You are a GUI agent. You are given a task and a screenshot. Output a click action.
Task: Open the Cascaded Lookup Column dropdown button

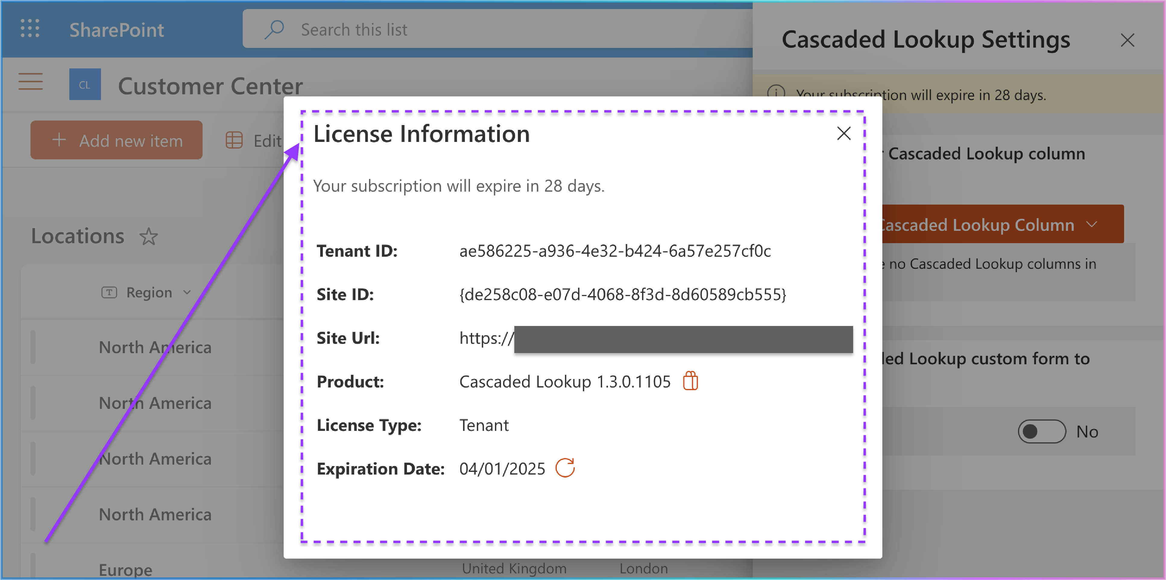tap(1003, 224)
